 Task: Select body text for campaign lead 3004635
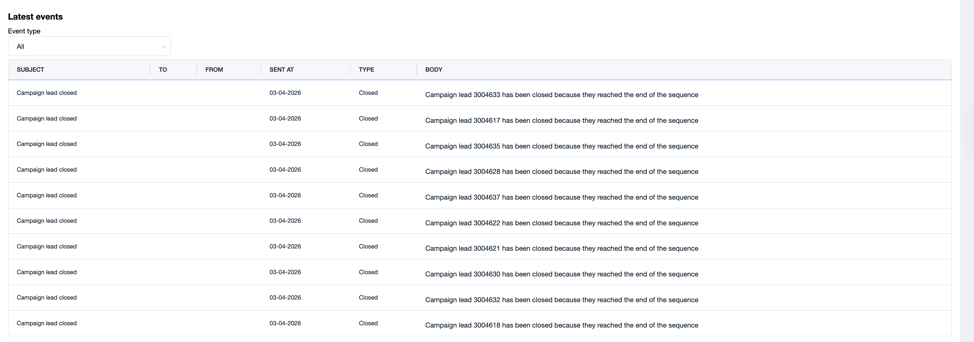562,146
